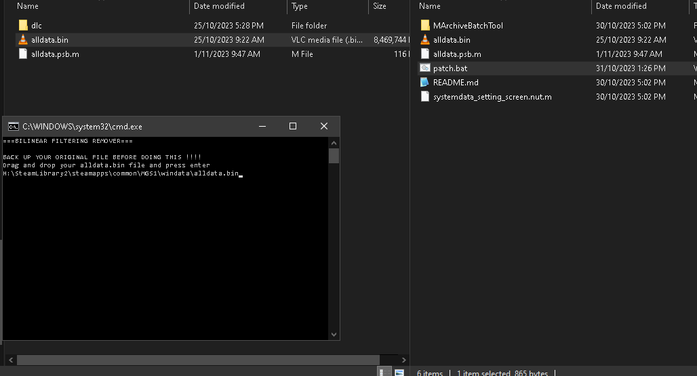
Task: Select the alldata.psb.m file icon in left pane
Action: tap(23, 54)
